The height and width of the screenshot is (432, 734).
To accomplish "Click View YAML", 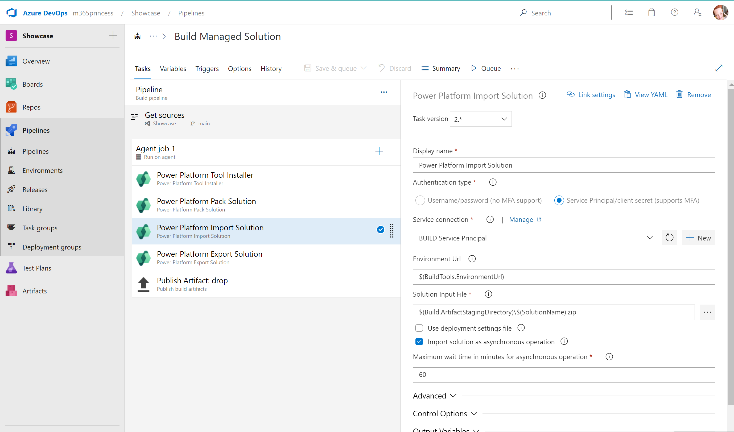I will [645, 95].
